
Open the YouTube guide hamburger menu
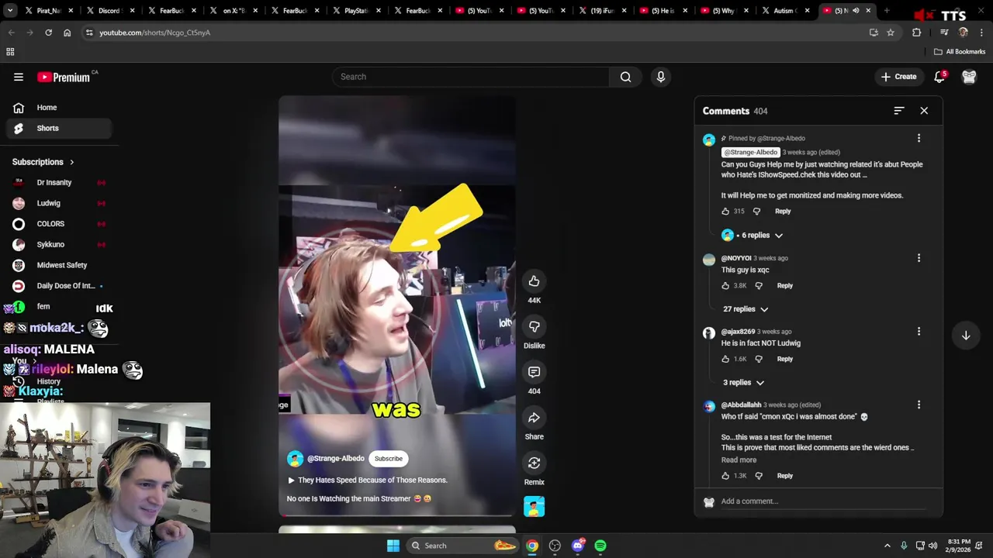point(19,77)
